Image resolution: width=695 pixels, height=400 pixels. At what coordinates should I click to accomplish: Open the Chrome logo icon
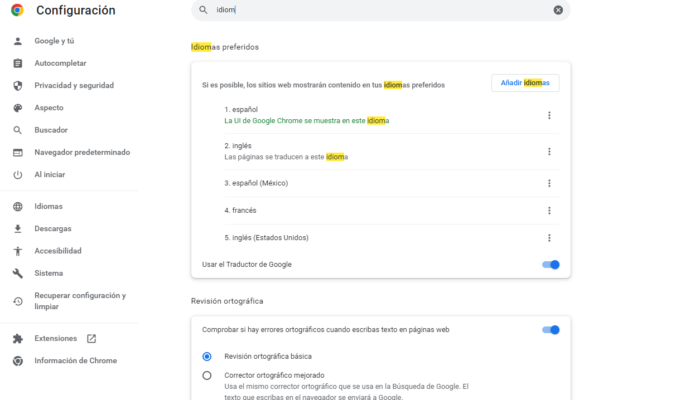(17, 10)
